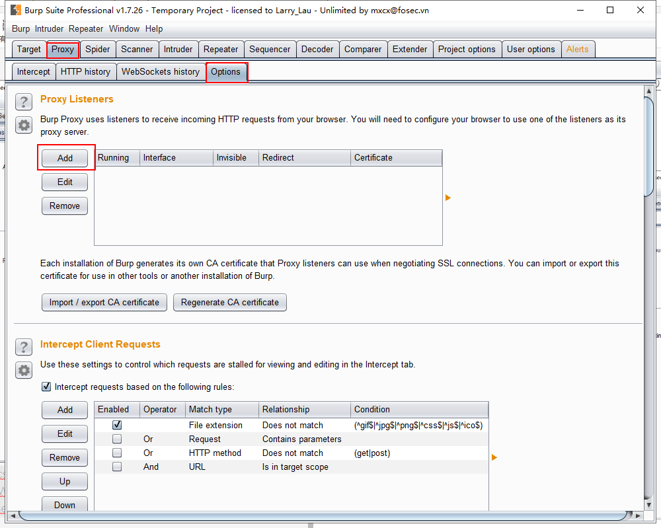661x528 pixels.
Task: Switch to the Extender tab
Action: (x=410, y=50)
